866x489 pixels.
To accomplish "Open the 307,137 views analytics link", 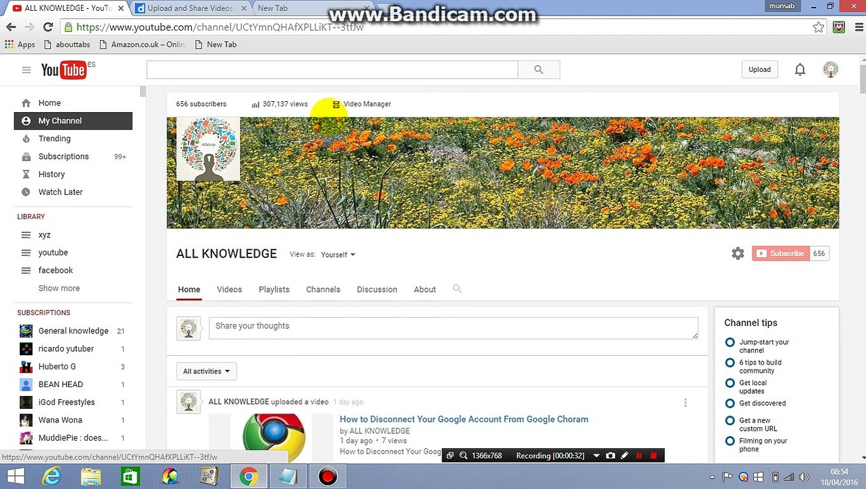I will pos(279,104).
